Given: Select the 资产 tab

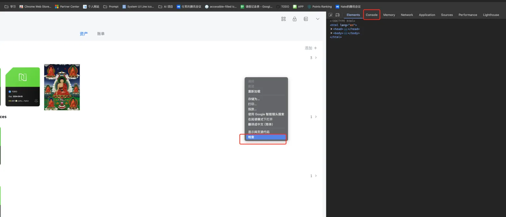Looking at the screenshot, I should (83, 34).
